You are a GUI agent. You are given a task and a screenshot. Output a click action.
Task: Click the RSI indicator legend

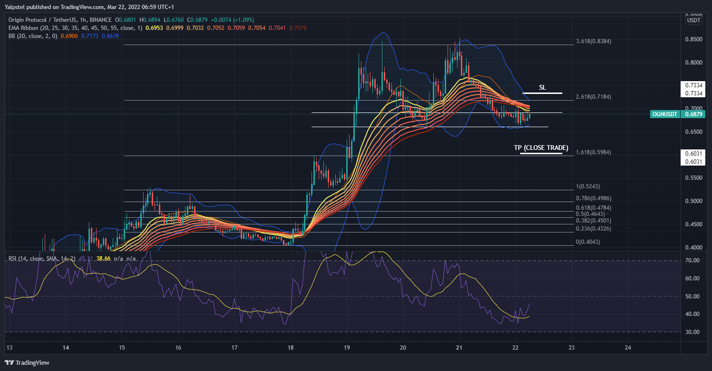point(42,259)
